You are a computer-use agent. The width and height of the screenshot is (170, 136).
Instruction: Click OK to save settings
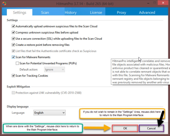125,128
